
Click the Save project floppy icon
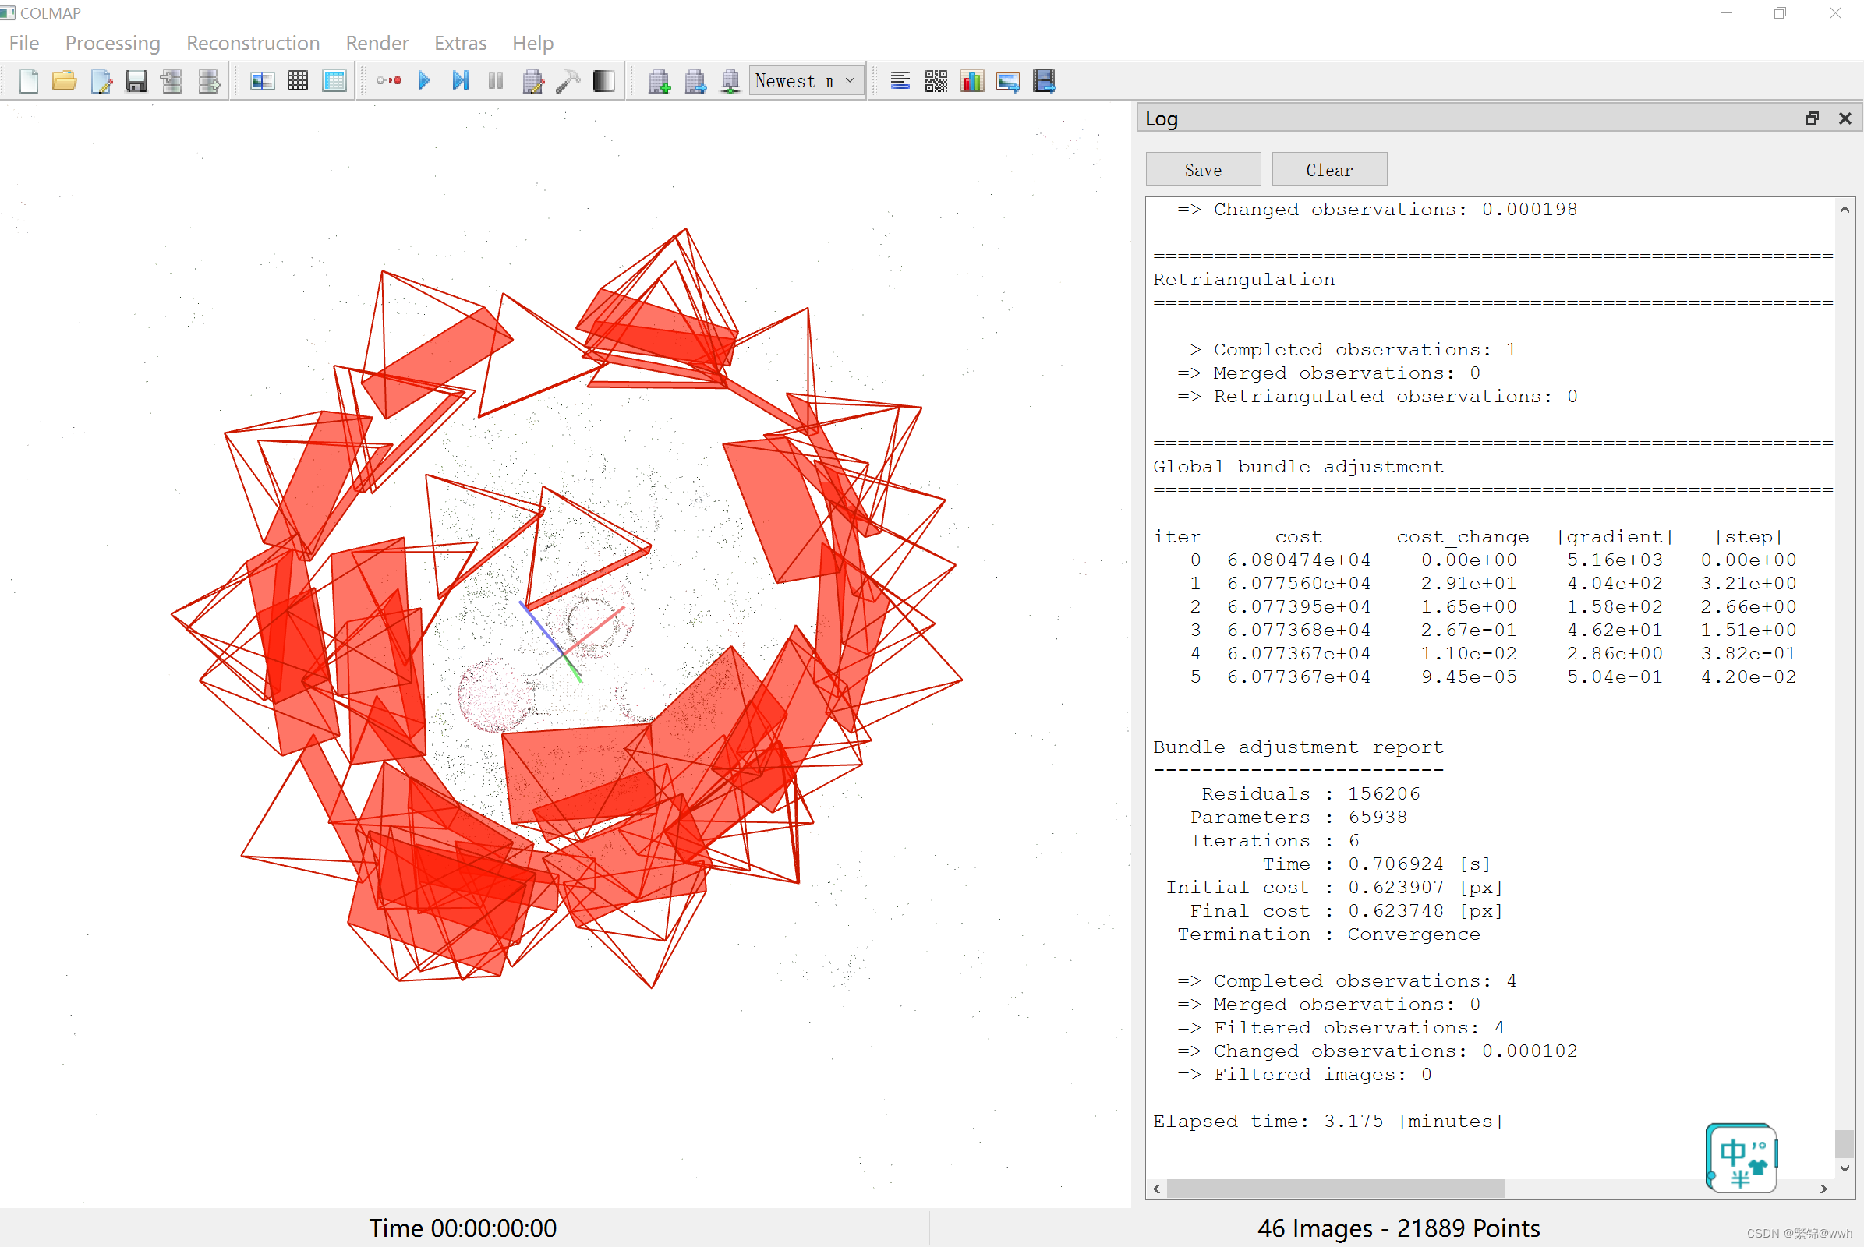[x=136, y=81]
